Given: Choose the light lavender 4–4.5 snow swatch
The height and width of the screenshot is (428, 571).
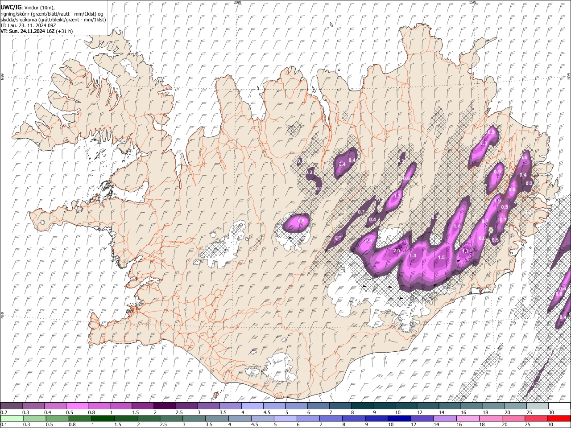Looking at the screenshot, I should [252, 406].
